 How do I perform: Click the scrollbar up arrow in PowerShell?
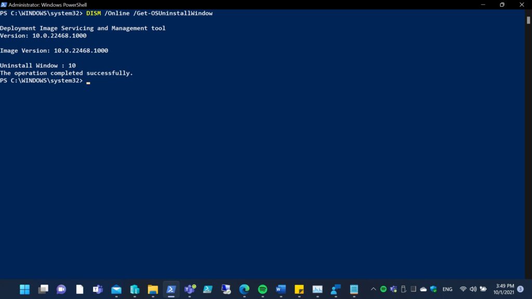click(x=528, y=12)
